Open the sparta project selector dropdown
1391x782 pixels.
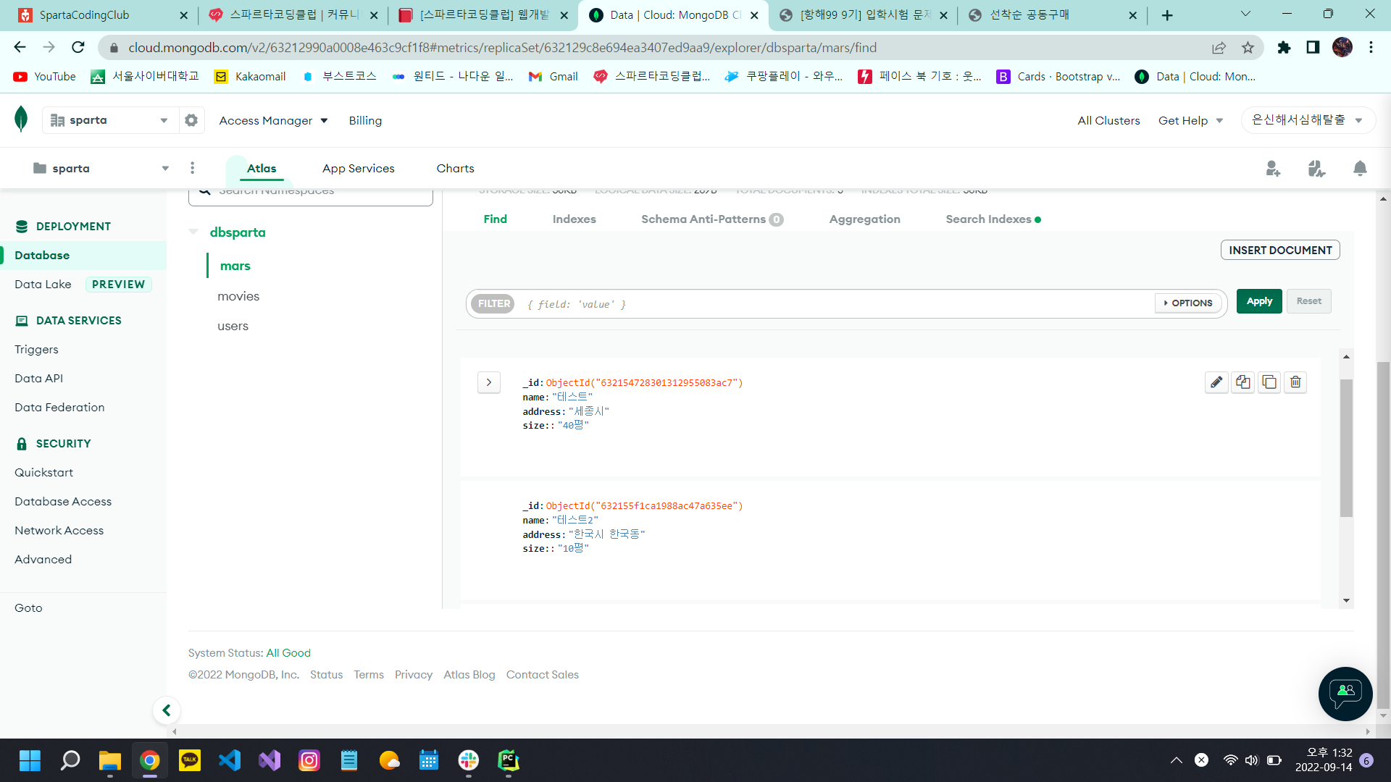point(101,169)
